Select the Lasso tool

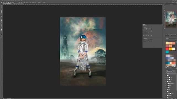pos(1,8)
